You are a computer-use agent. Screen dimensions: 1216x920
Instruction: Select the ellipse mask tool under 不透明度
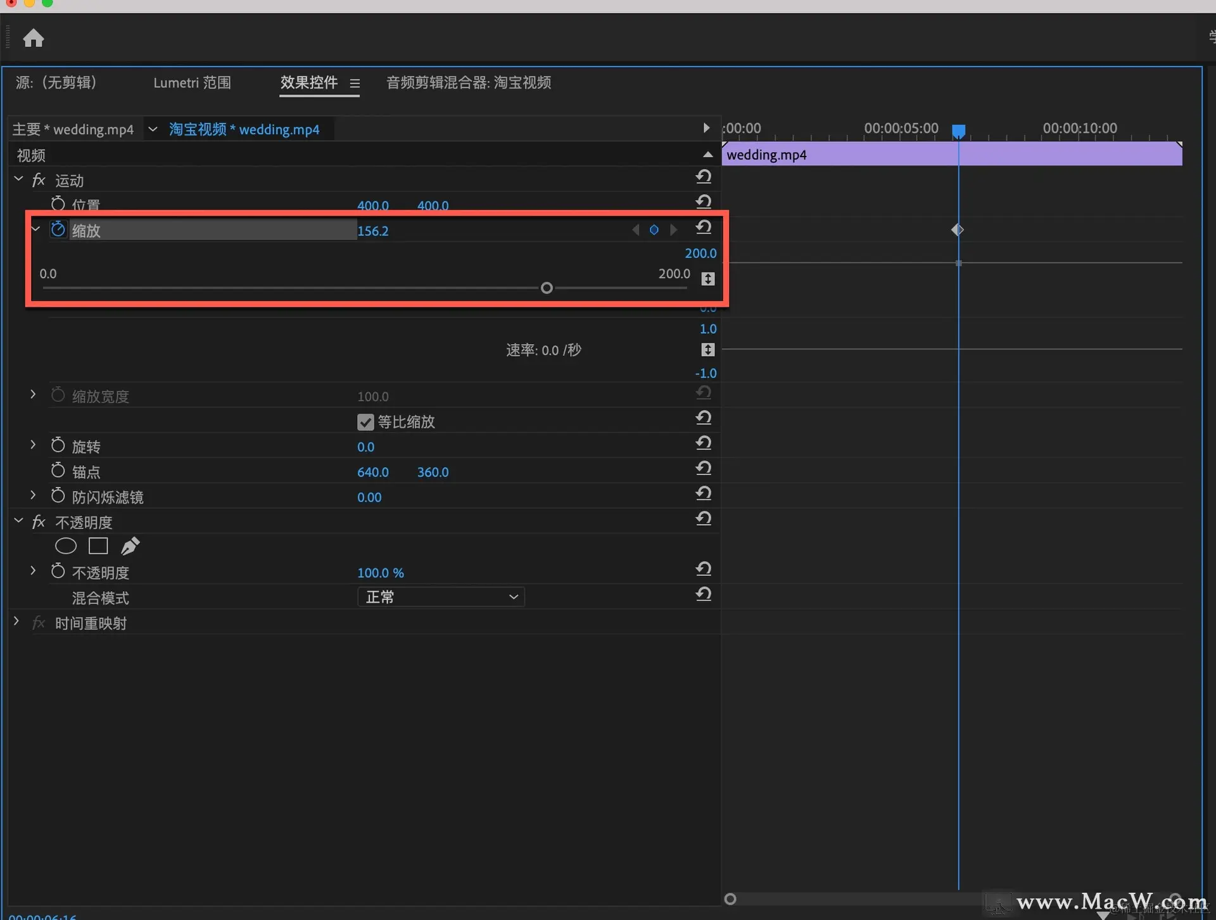tap(66, 546)
